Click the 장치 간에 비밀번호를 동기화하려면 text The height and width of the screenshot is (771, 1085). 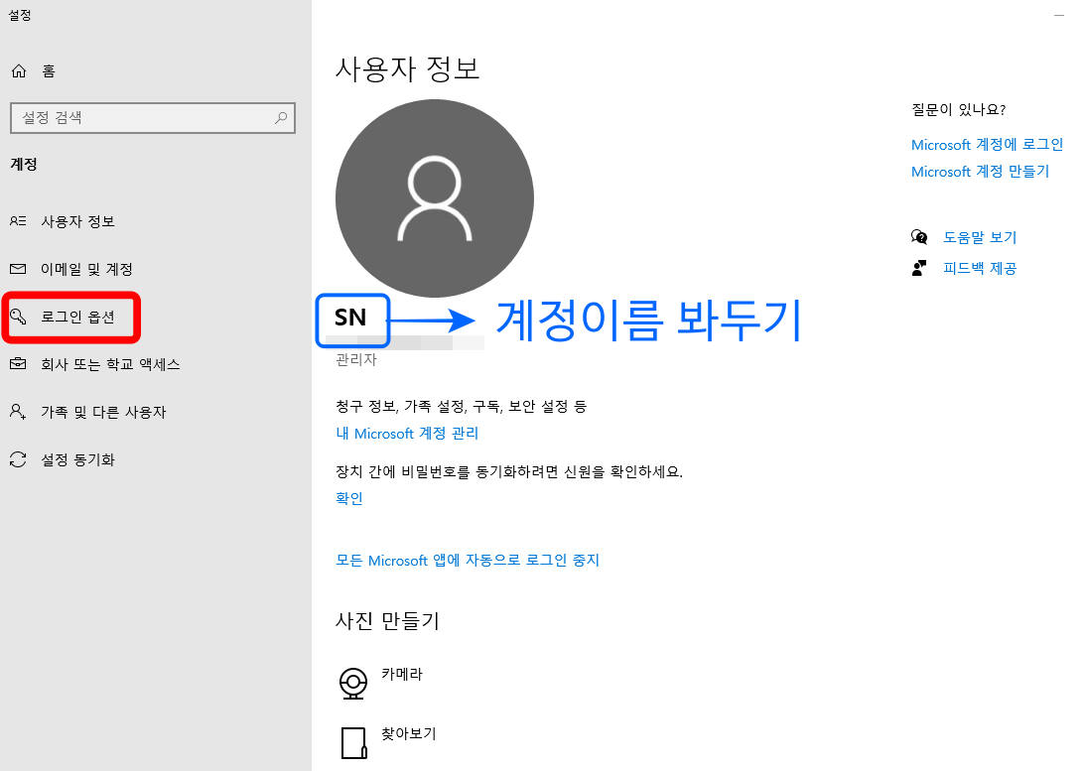[x=509, y=471]
